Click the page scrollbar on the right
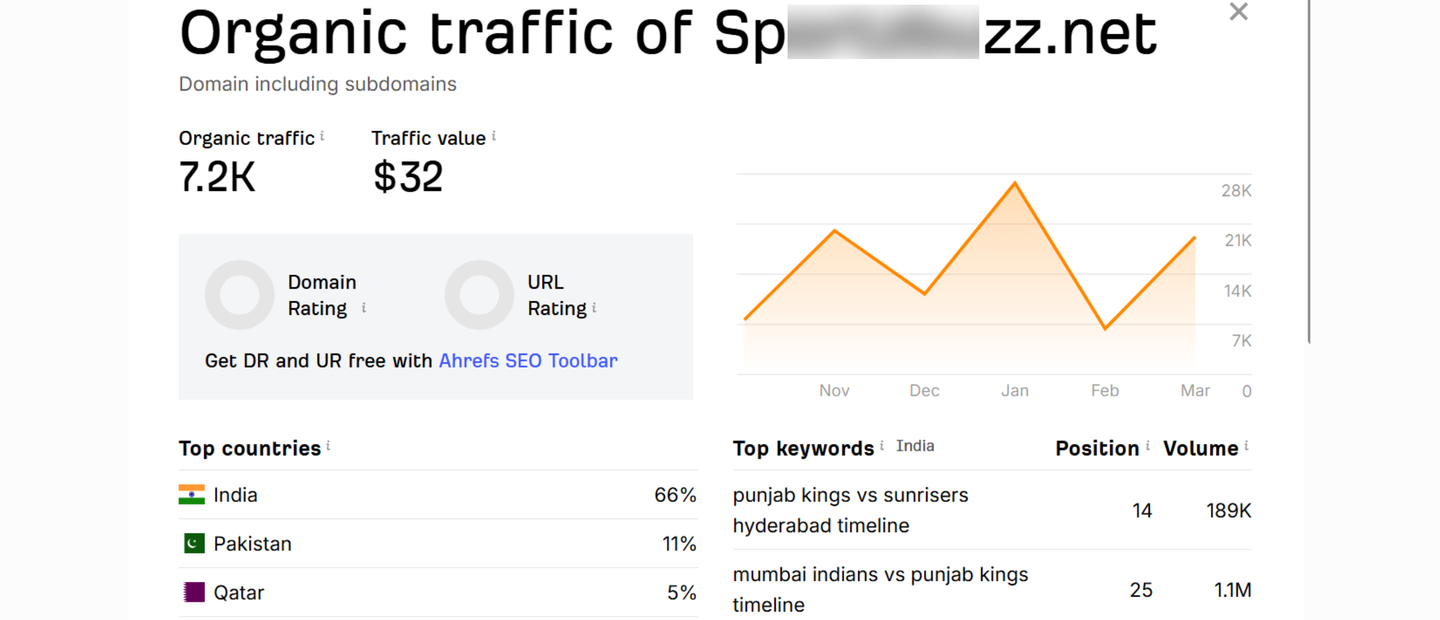 coord(1309,171)
